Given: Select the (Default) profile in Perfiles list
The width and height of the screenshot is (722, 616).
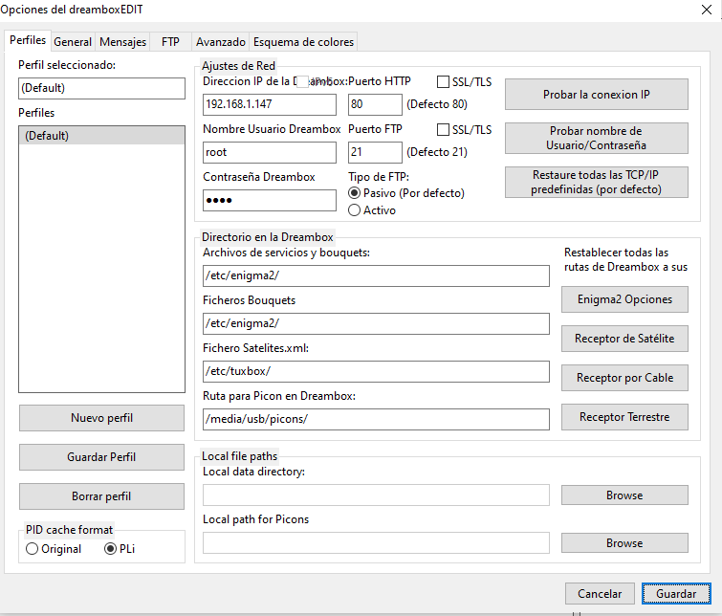Looking at the screenshot, I should 101,136.
